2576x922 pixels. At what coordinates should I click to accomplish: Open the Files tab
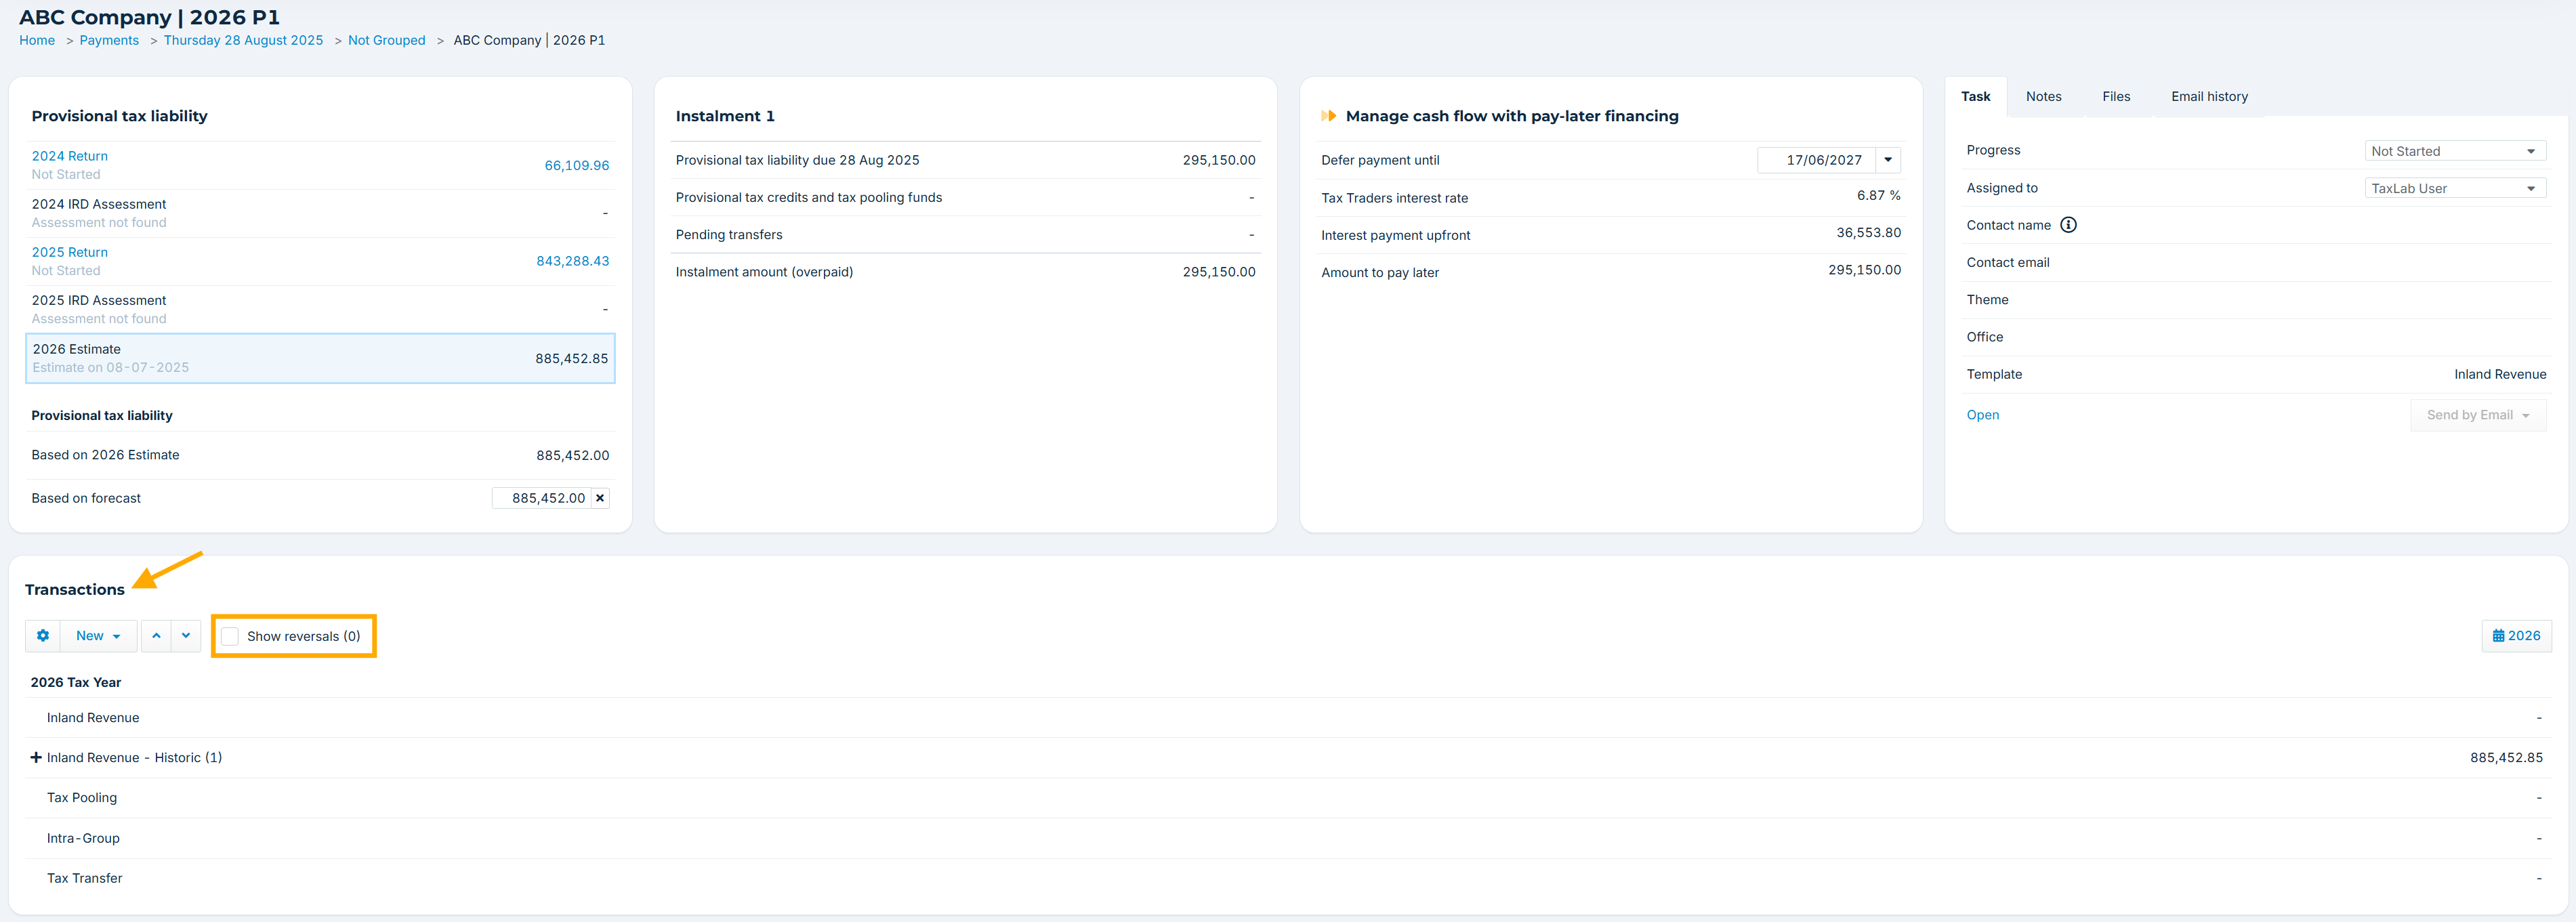2116,97
